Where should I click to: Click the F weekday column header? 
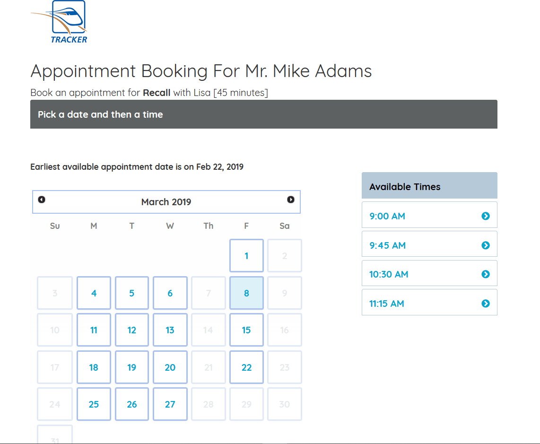(x=246, y=226)
